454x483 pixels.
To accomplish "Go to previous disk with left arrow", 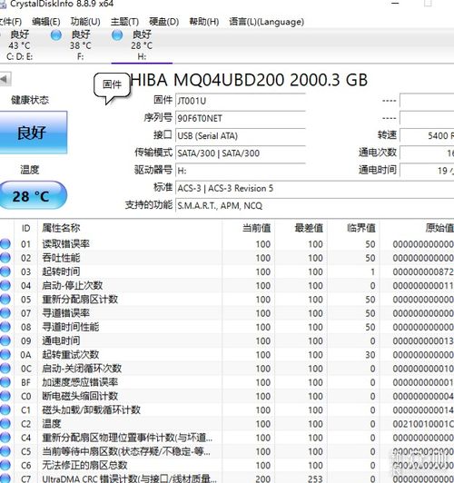I will (x=5, y=79).
